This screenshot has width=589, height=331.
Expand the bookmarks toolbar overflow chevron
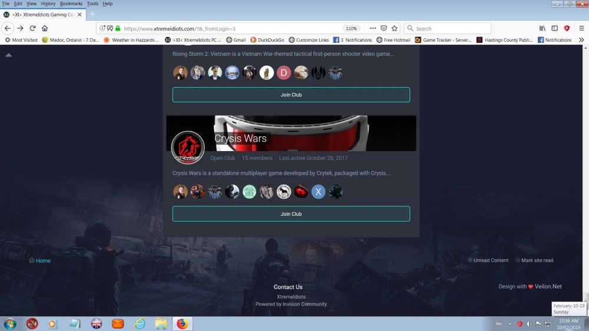click(581, 40)
